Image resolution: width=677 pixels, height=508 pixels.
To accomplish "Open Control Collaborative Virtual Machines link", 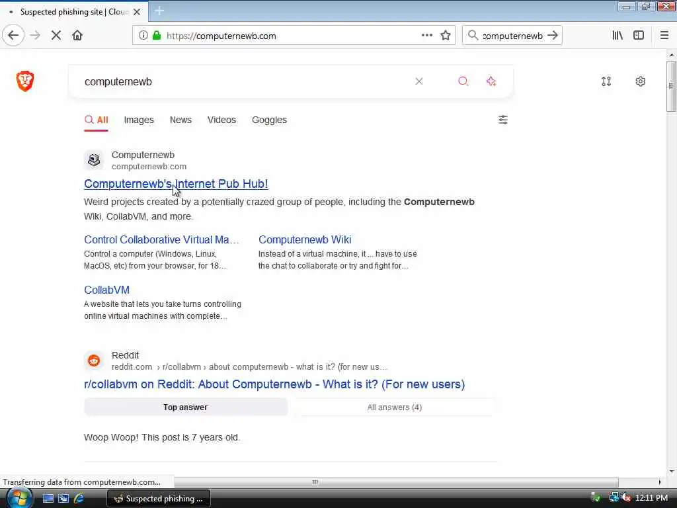I will click(x=161, y=239).
